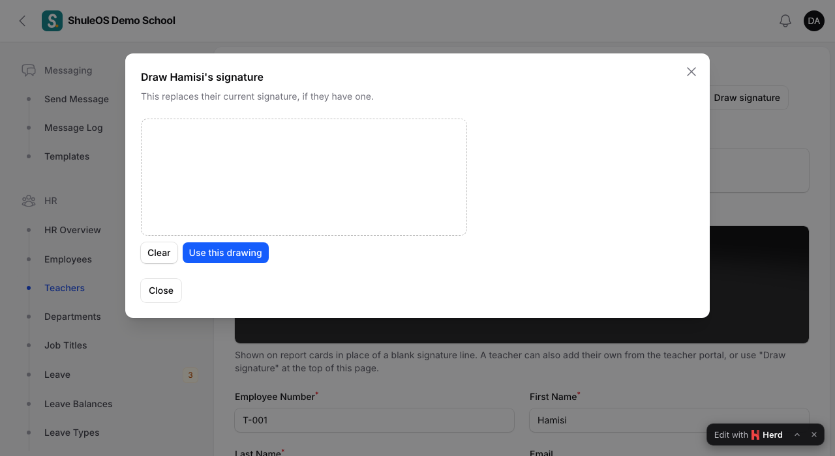Screen dimensions: 835x456
Task: Select Teachers in the sidebar
Action: (x=65, y=288)
